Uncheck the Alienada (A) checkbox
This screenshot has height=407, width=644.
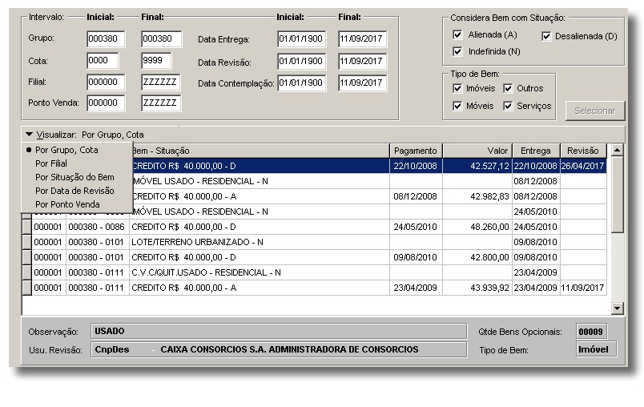click(x=457, y=35)
